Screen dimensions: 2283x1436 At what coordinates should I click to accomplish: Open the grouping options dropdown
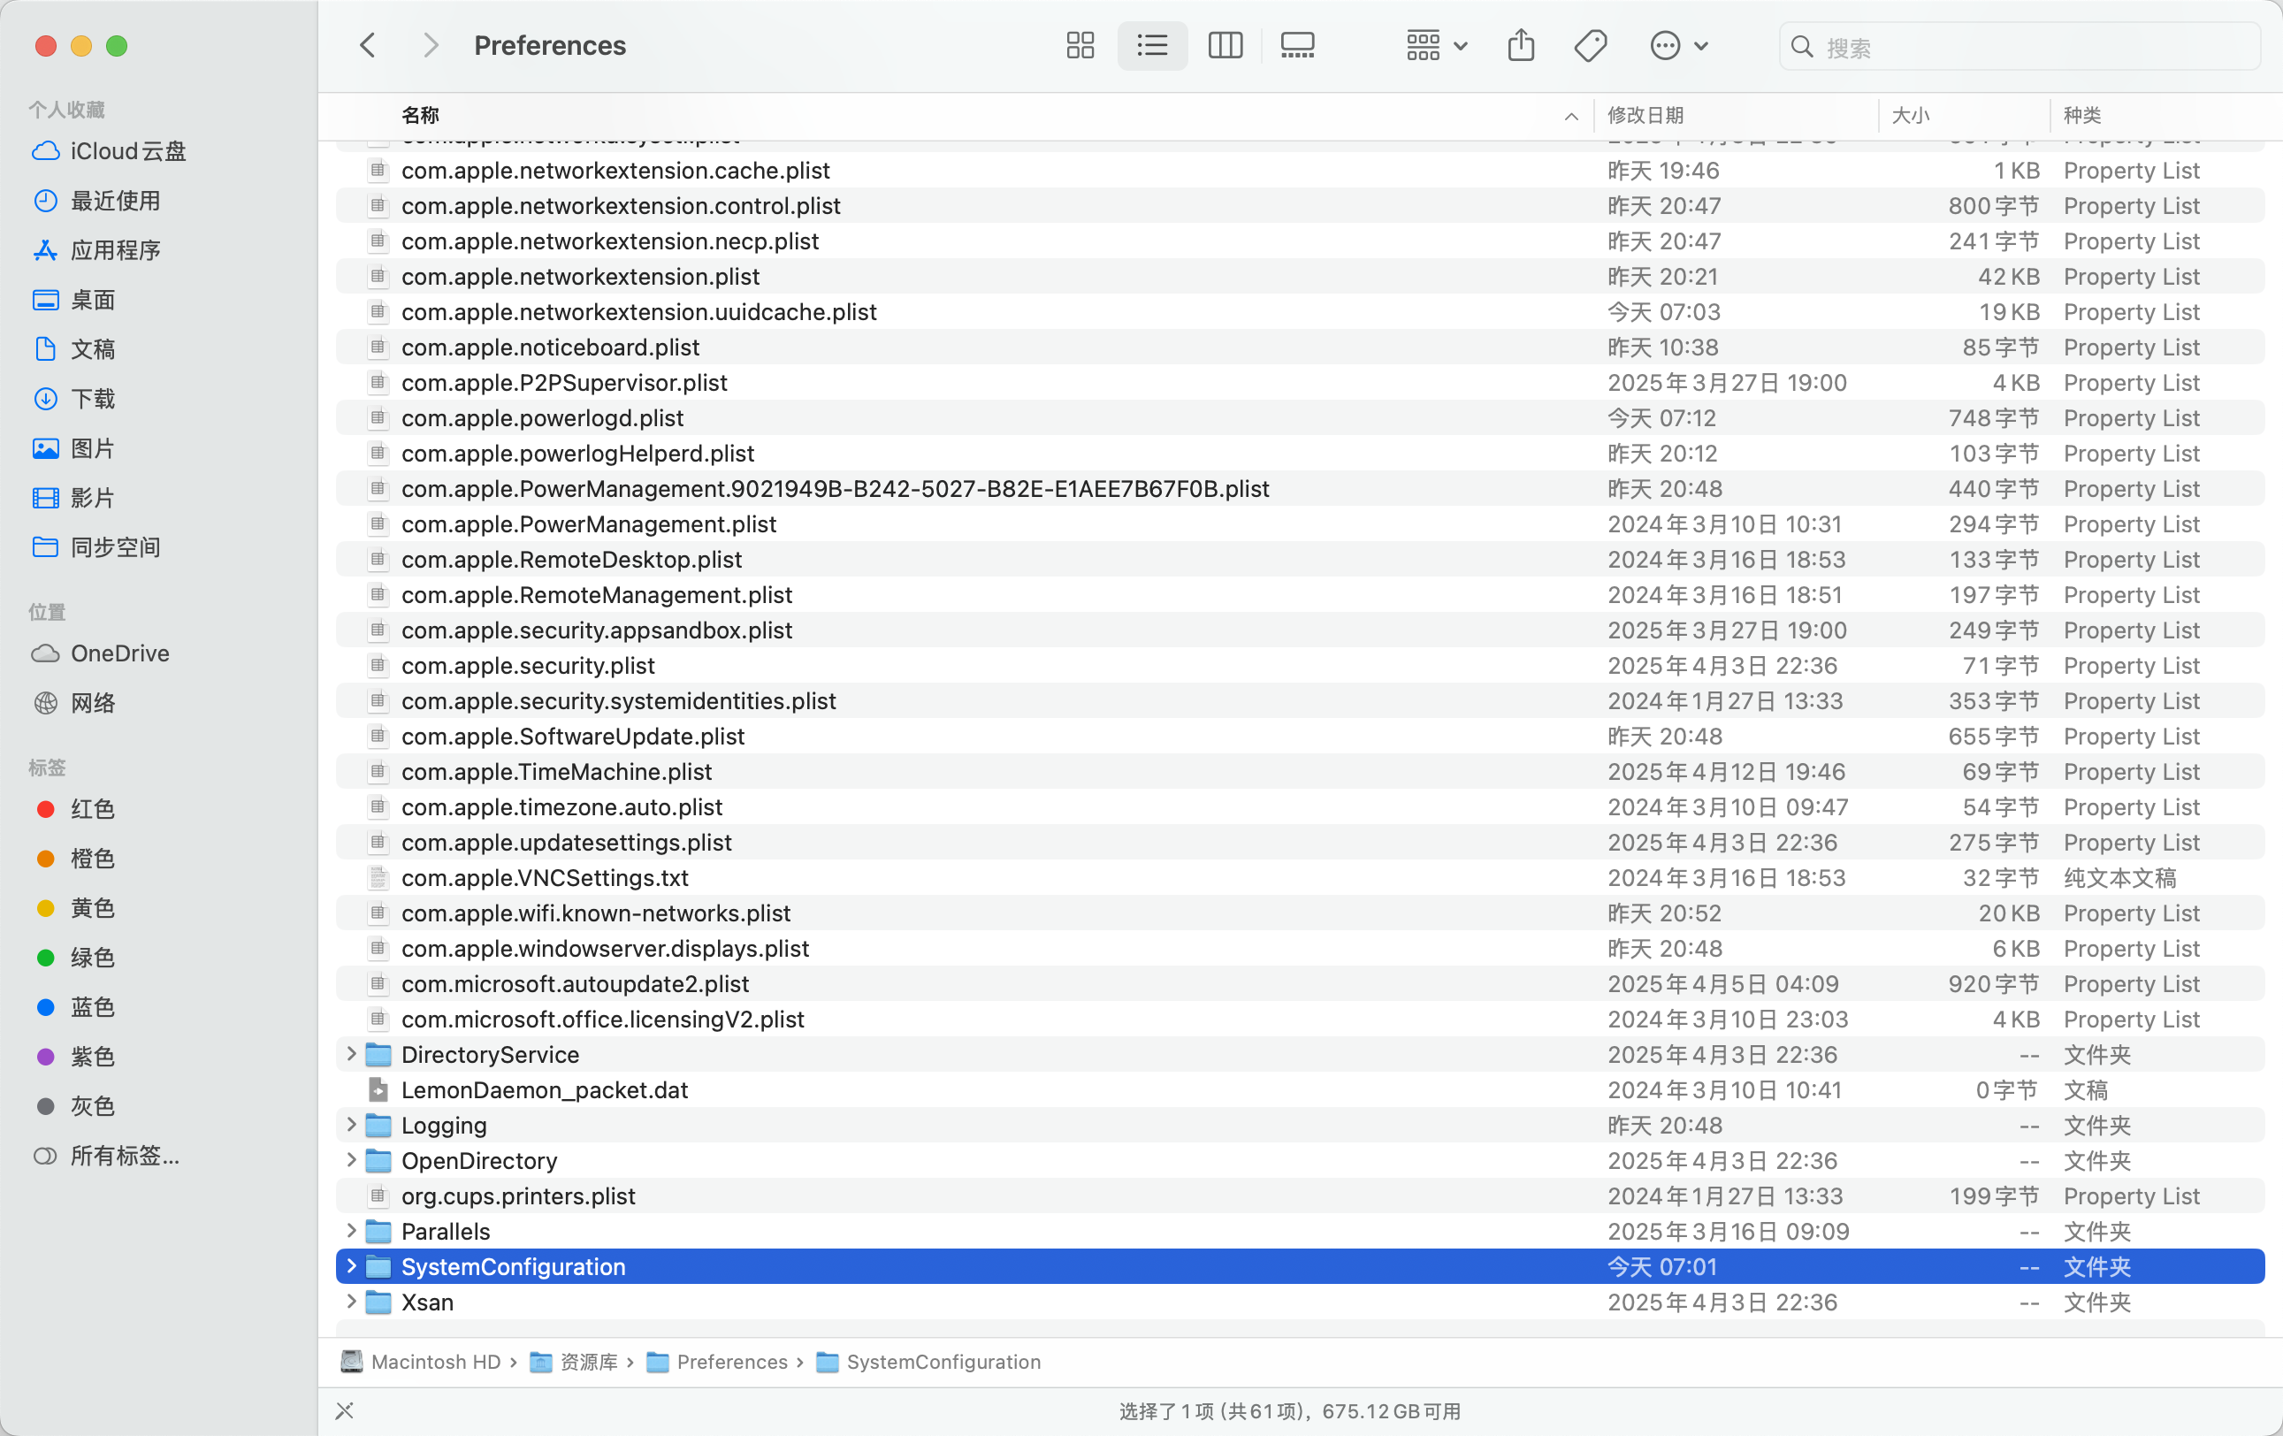(x=1435, y=45)
